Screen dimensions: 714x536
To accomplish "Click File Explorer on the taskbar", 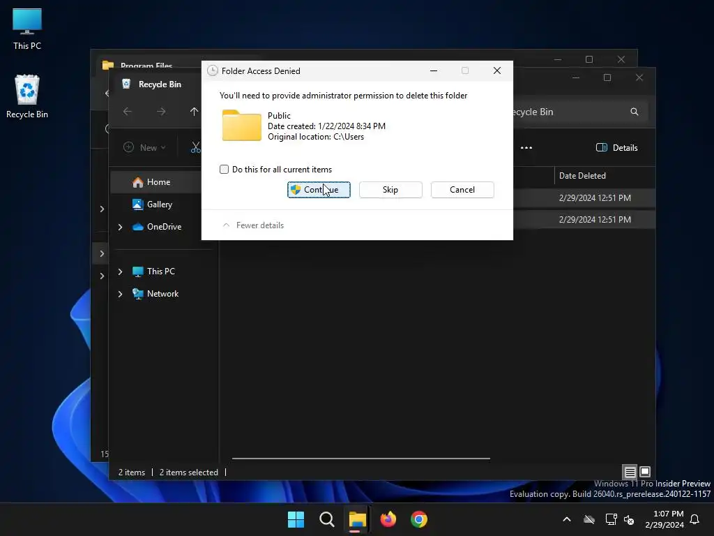I will point(358,519).
